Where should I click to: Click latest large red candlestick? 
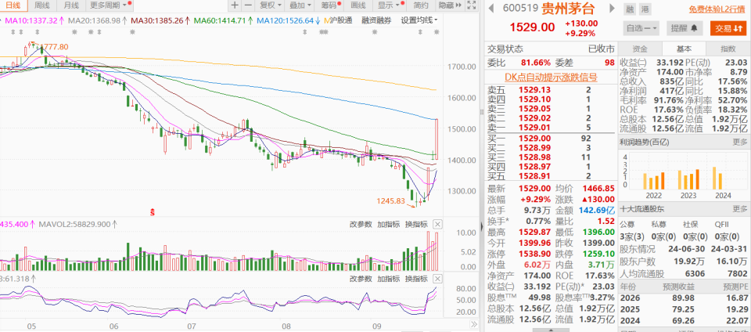tap(437, 139)
